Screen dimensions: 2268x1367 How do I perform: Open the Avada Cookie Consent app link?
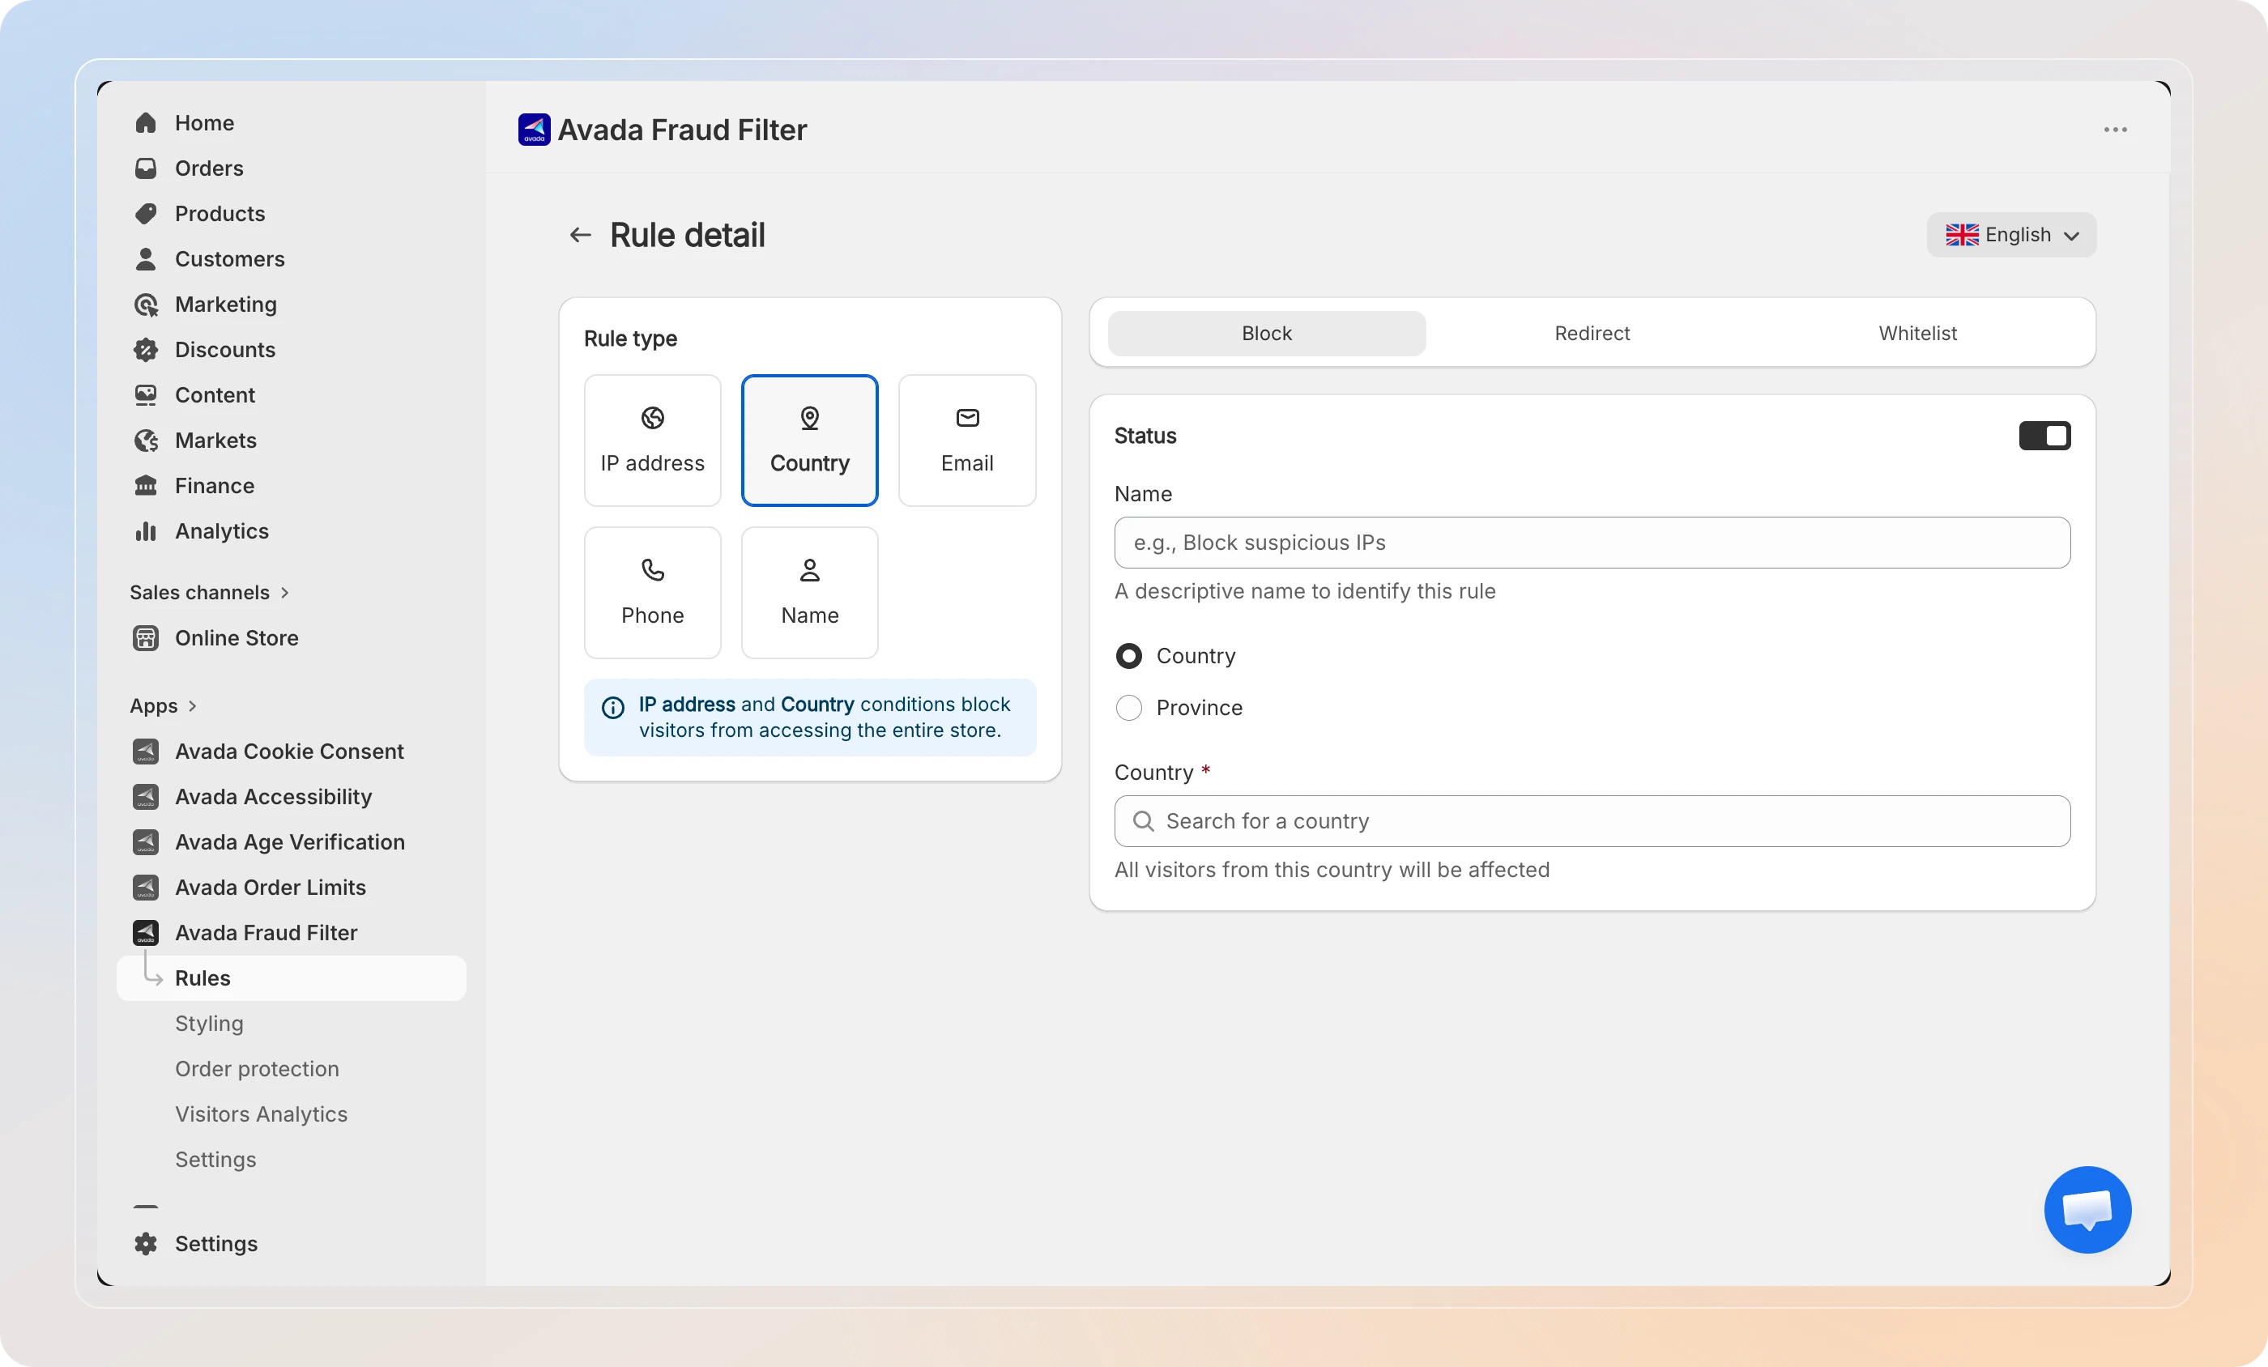[x=289, y=752]
